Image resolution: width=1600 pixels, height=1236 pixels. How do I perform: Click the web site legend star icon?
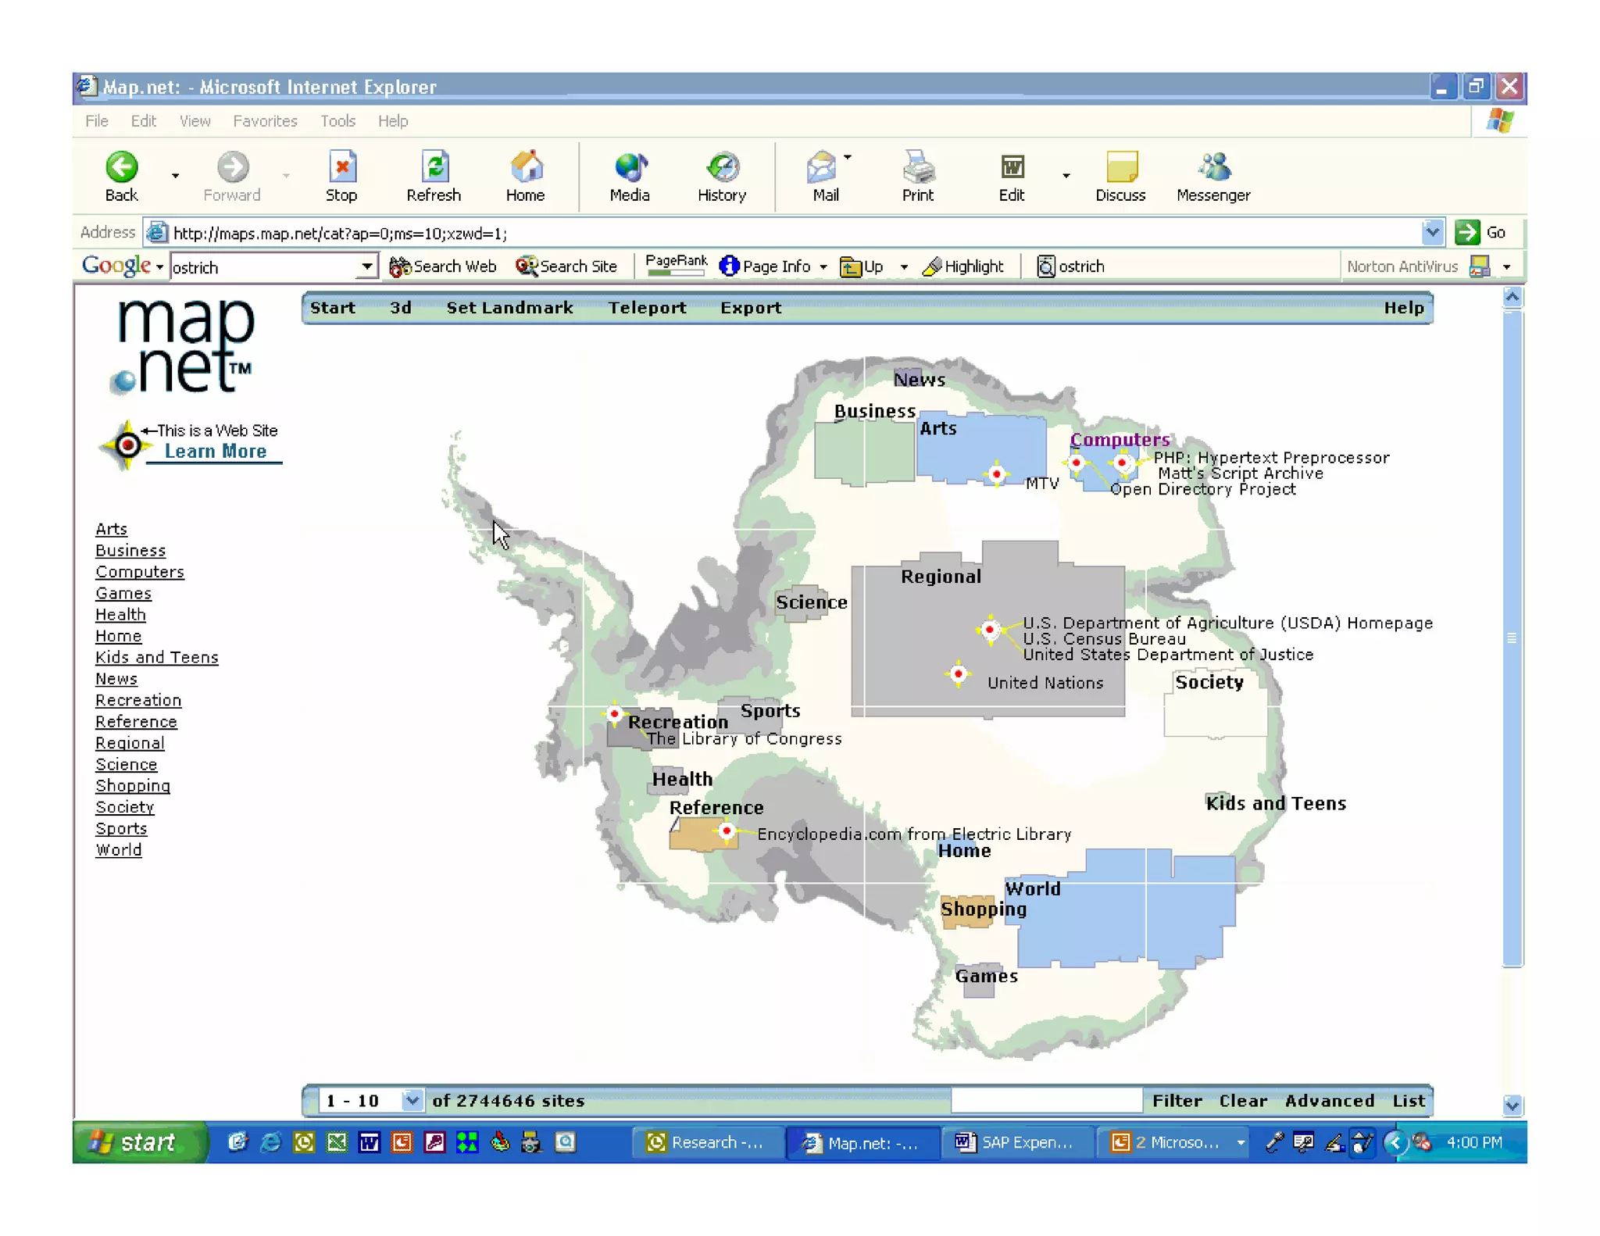click(x=126, y=445)
